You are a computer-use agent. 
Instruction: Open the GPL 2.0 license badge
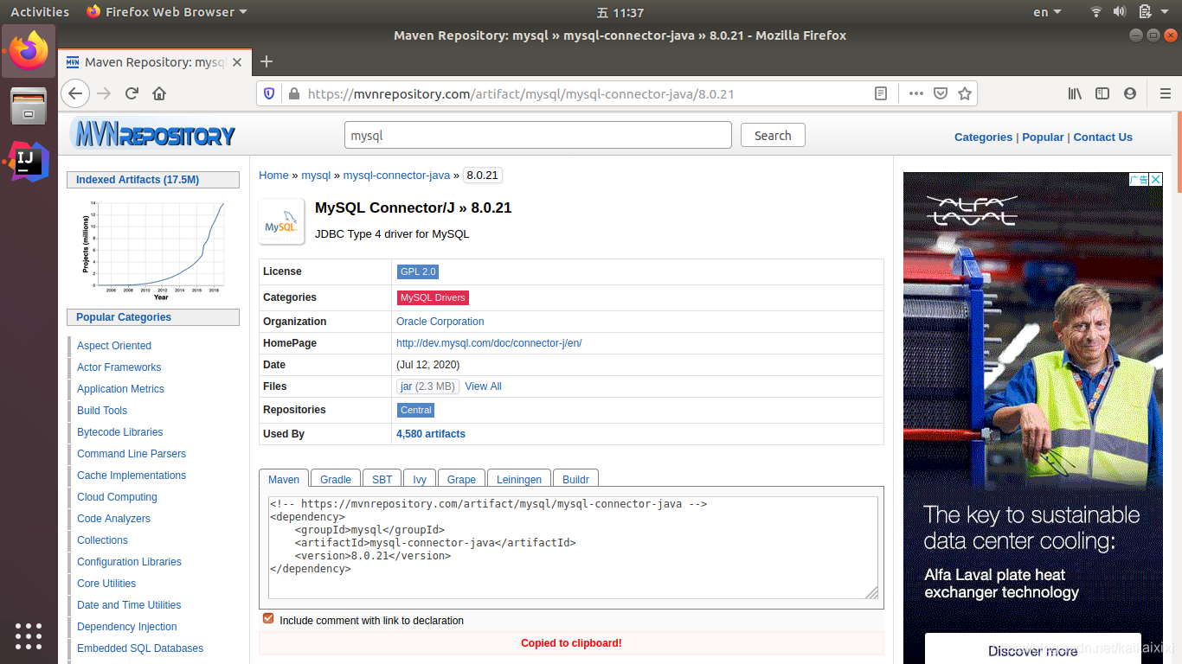coord(418,271)
